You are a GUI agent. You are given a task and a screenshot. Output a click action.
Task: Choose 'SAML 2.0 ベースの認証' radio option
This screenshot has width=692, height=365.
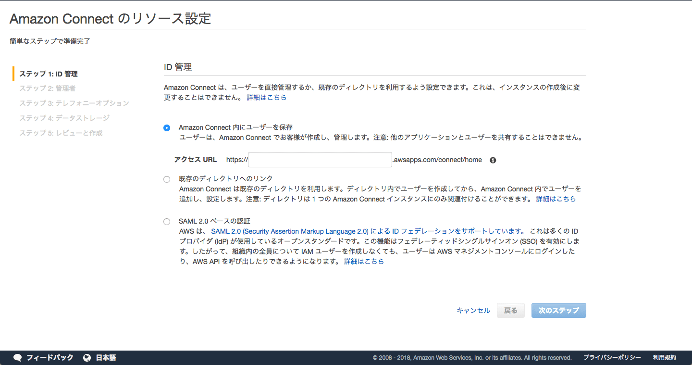pyautogui.click(x=167, y=222)
